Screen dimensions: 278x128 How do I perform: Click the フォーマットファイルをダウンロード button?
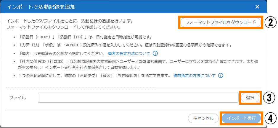(x=220, y=22)
